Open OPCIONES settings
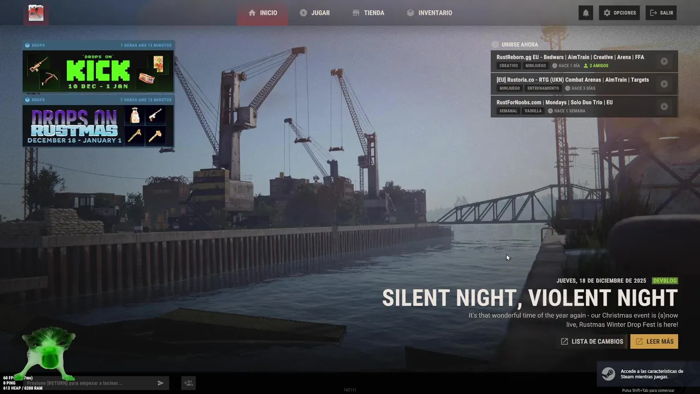Image resolution: width=700 pixels, height=394 pixels. pyautogui.click(x=619, y=13)
